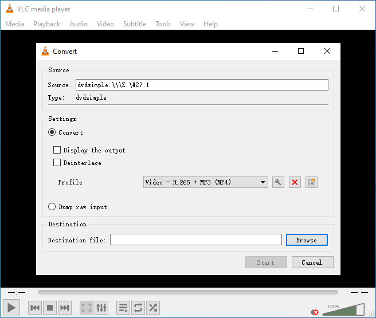Open the Help menu

[x=210, y=24]
